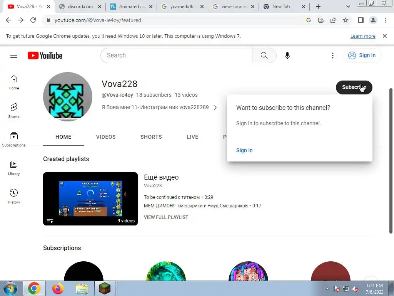Click the browser forward arrow
394x296 pixels.
(21, 20)
